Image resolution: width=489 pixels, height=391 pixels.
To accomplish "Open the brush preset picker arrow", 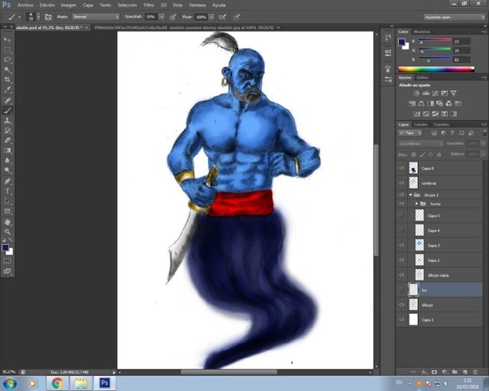I will (x=38, y=17).
